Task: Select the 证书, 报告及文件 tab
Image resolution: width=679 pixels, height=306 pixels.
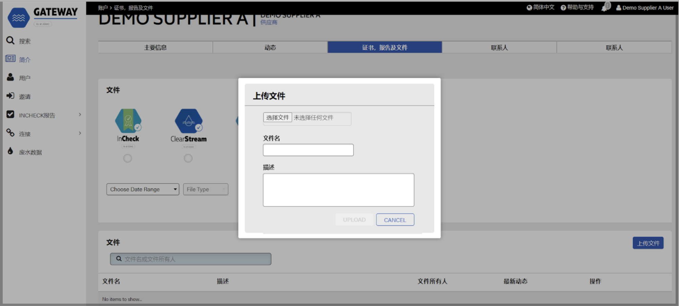Action: [385, 47]
